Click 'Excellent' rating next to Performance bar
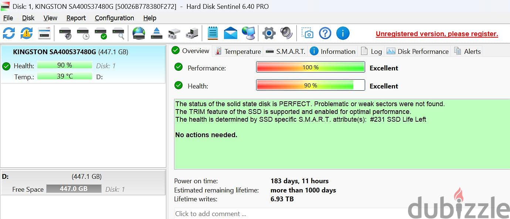510x219 pixels. (384, 68)
